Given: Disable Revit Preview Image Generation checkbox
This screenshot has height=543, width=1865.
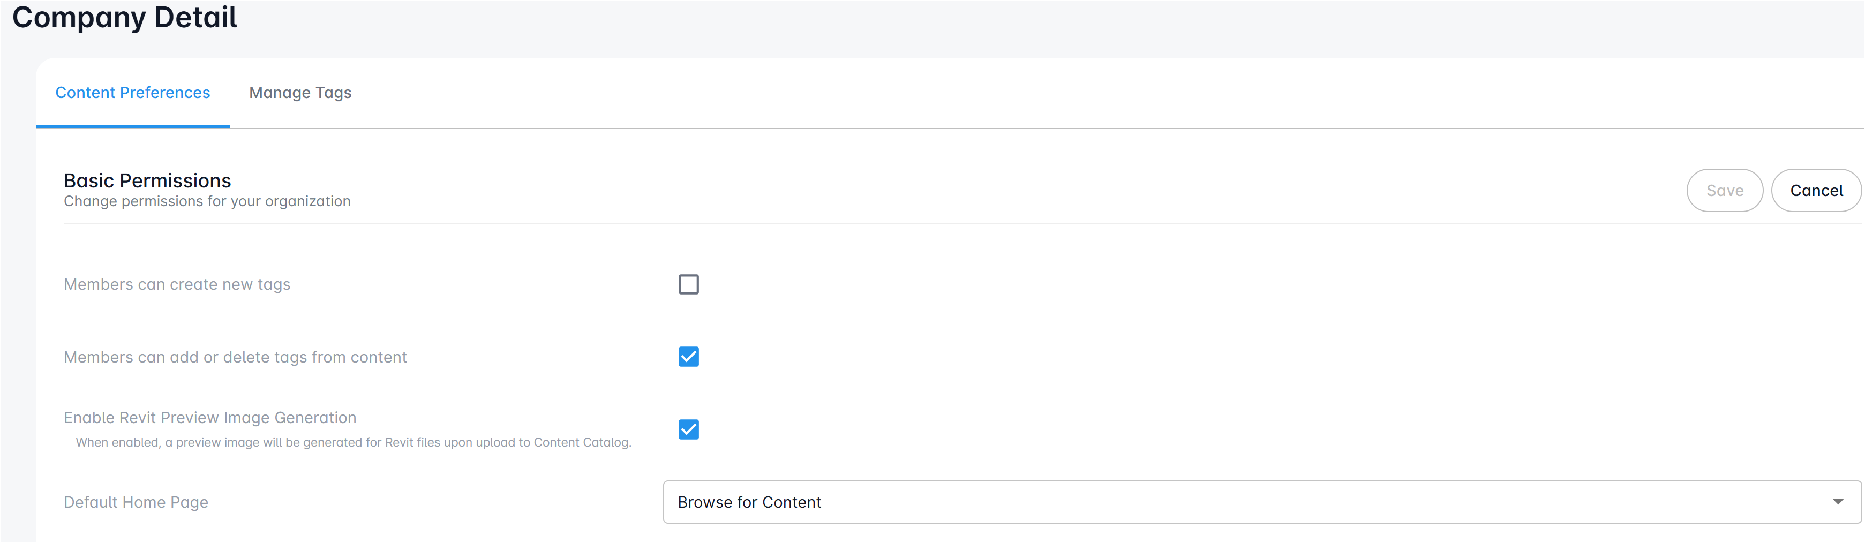Looking at the screenshot, I should (x=688, y=429).
